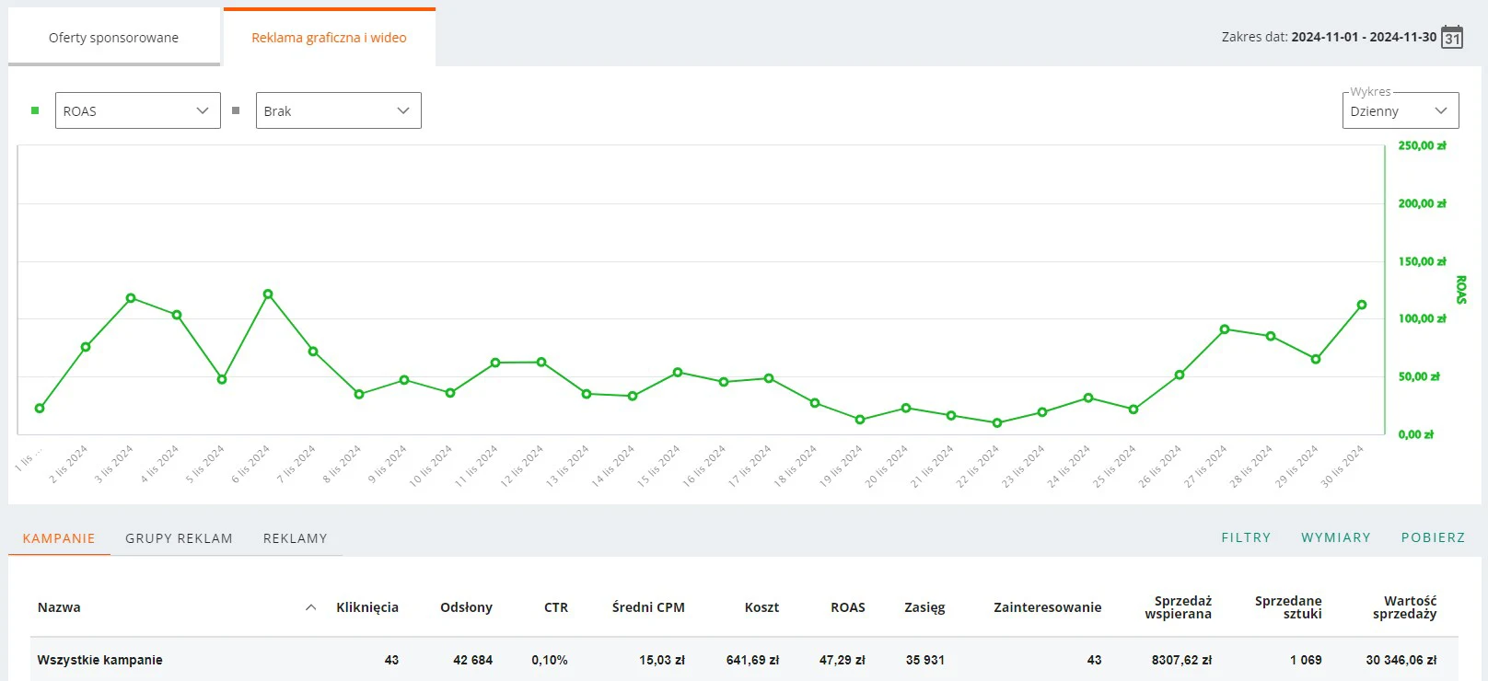
Task: Click the WYMIARY button
Action: (1335, 537)
